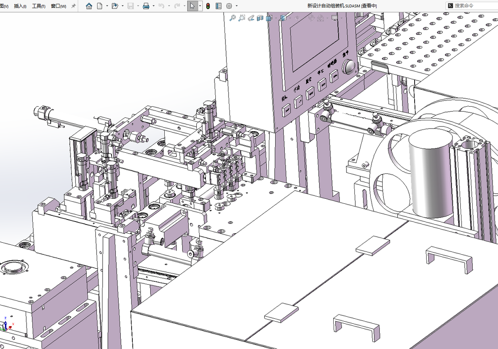Expand the Undo history dropdown
498x349 pixels.
click(x=169, y=6)
